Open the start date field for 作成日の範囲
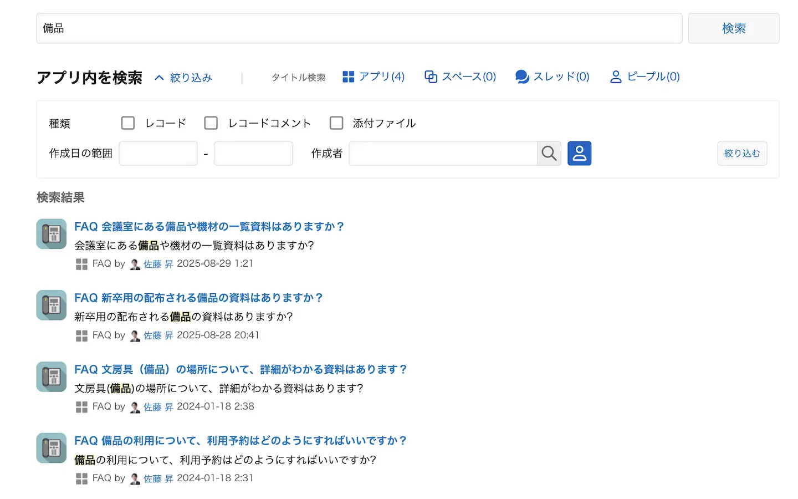 pyautogui.click(x=158, y=154)
